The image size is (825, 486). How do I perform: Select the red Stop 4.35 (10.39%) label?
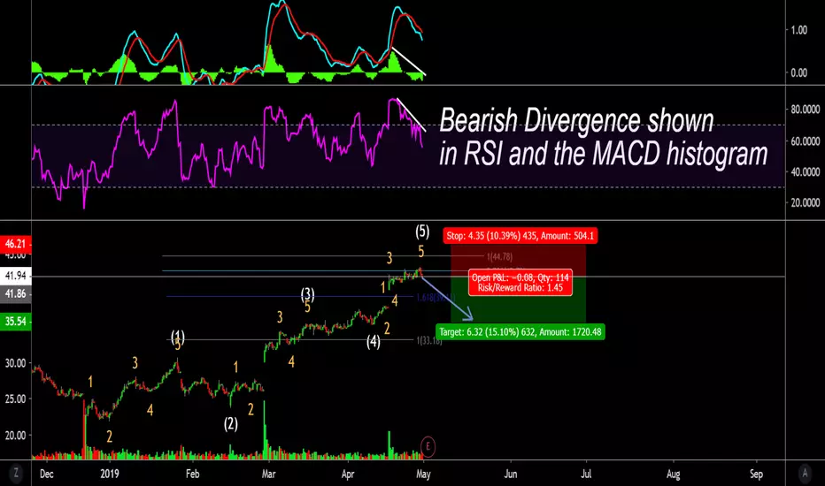coord(520,236)
